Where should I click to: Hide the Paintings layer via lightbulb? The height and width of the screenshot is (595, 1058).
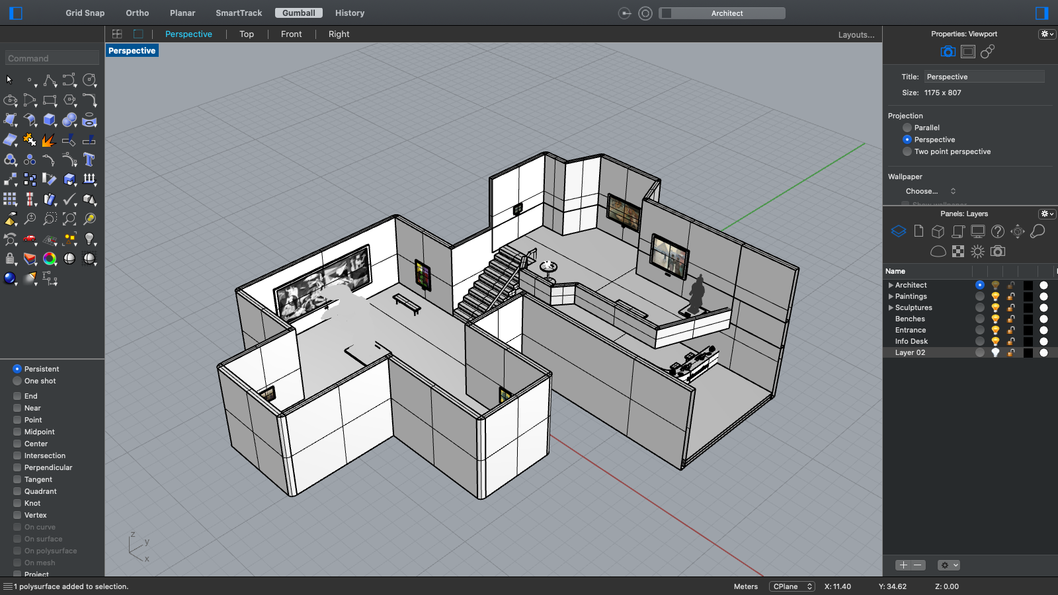995,296
